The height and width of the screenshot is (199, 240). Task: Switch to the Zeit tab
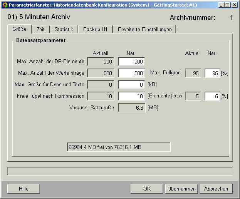pos(40,30)
